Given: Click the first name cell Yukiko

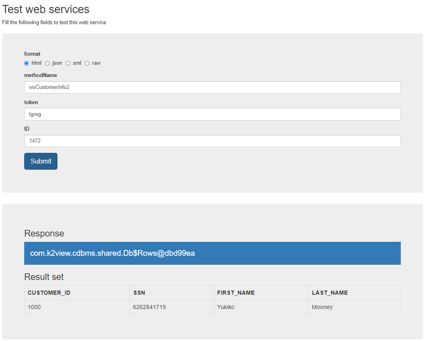Looking at the screenshot, I should point(226,307).
